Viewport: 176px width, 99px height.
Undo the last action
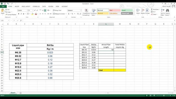pos(8,4)
